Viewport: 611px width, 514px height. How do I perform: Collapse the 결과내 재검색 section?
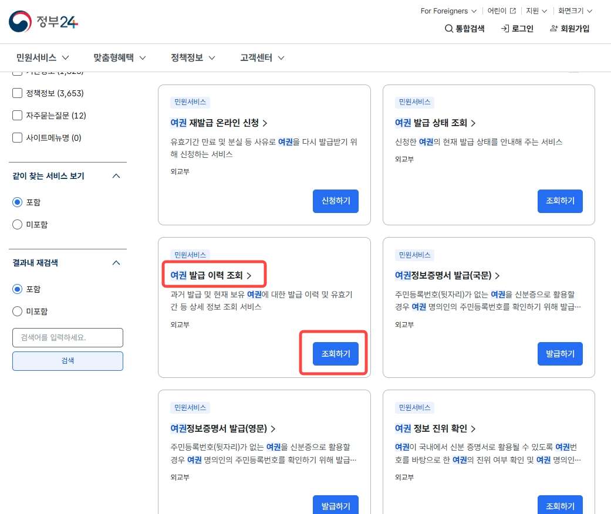pos(116,262)
